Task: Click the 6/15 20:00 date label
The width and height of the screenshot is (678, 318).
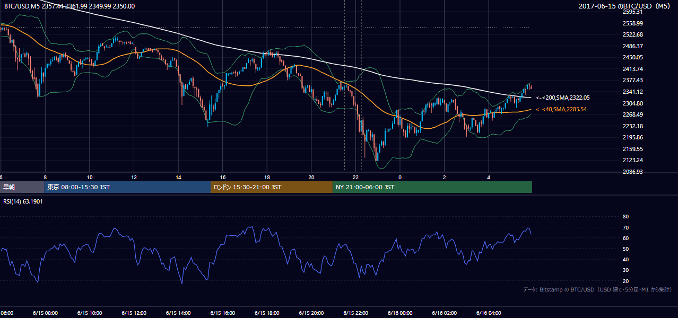Action: [x=311, y=313]
